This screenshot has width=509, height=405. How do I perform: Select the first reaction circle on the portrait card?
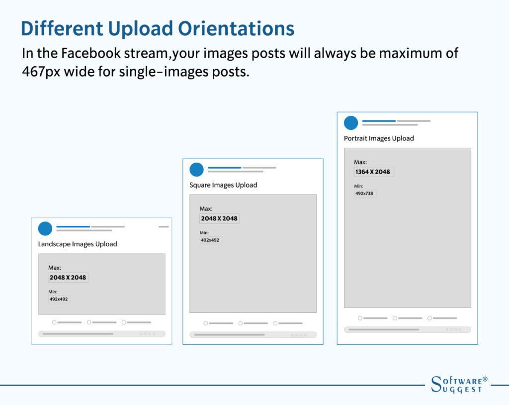point(360,317)
